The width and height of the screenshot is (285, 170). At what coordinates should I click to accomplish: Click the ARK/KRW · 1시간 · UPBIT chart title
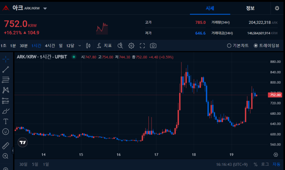point(42,57)
